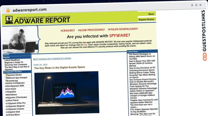The image size is (208, 116).
Task: Open New Antispam Product Reviews
Action: point(143,79)
